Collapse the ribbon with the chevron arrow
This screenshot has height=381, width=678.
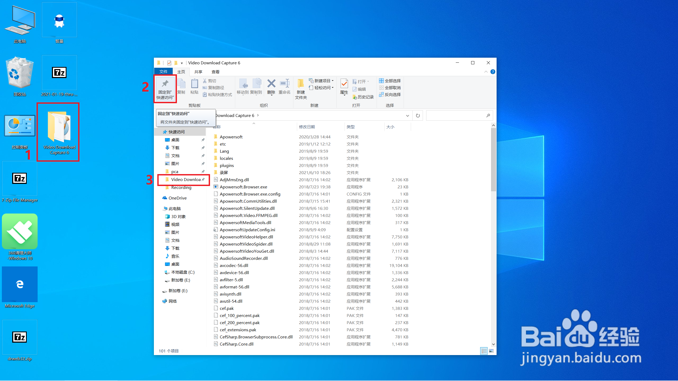click(x=486, y=72)
